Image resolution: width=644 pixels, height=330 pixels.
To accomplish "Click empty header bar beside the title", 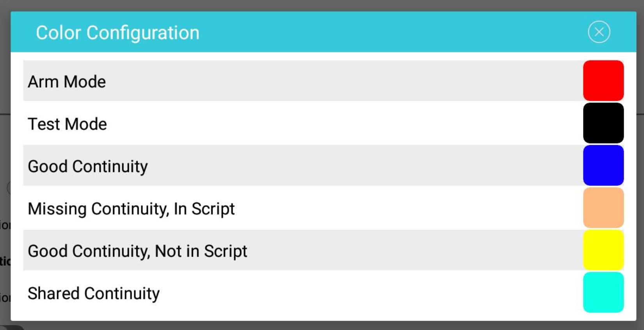I will 390,32.
